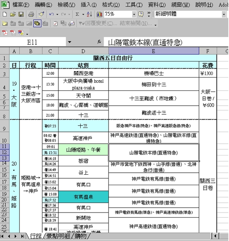Click the Previous Comment icon
229x241 pixels.
[x=13, y=23]
